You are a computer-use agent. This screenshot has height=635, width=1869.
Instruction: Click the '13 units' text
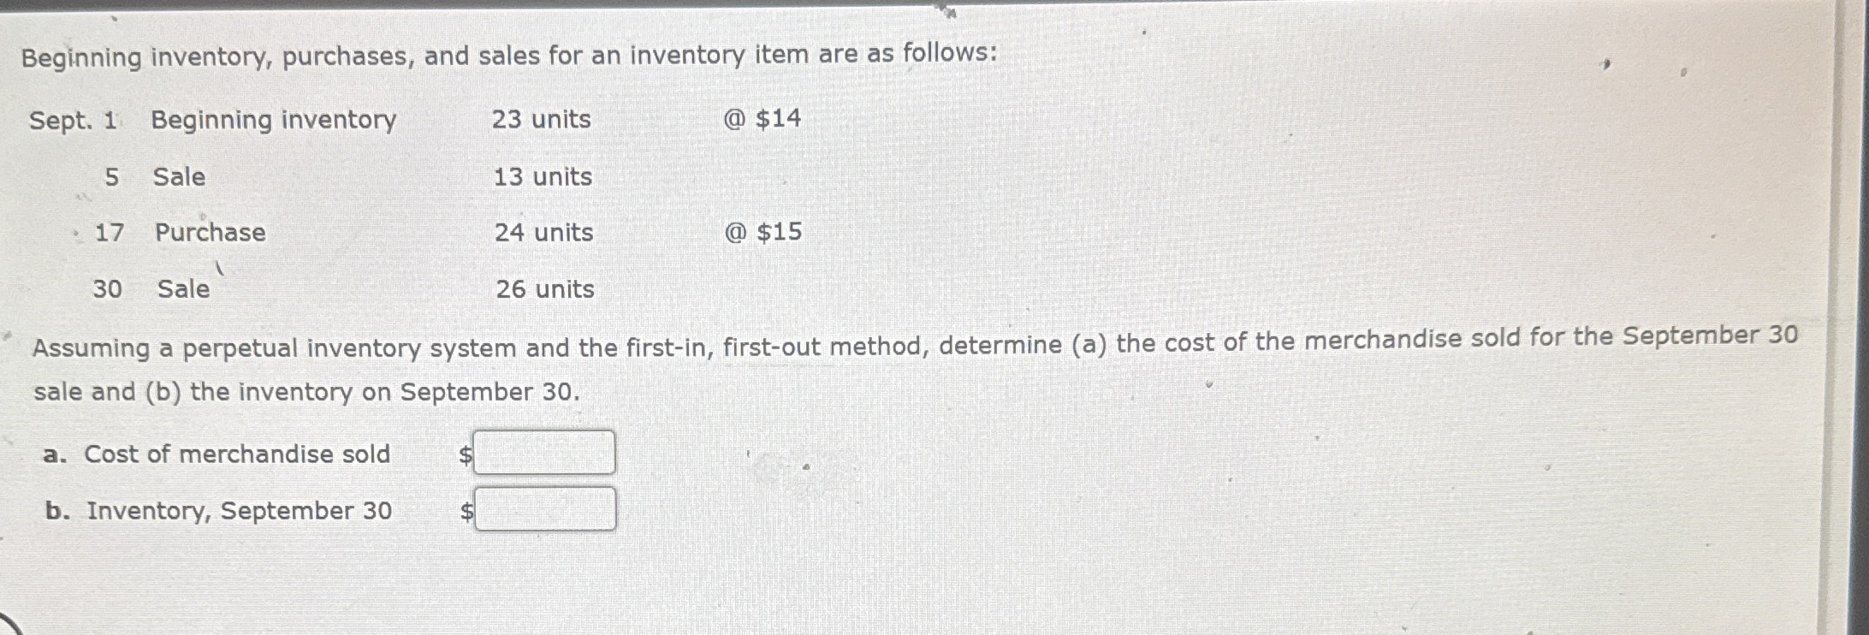(542, 177)
